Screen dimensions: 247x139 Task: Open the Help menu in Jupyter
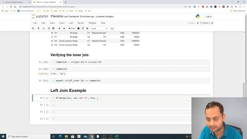[103, 23]
